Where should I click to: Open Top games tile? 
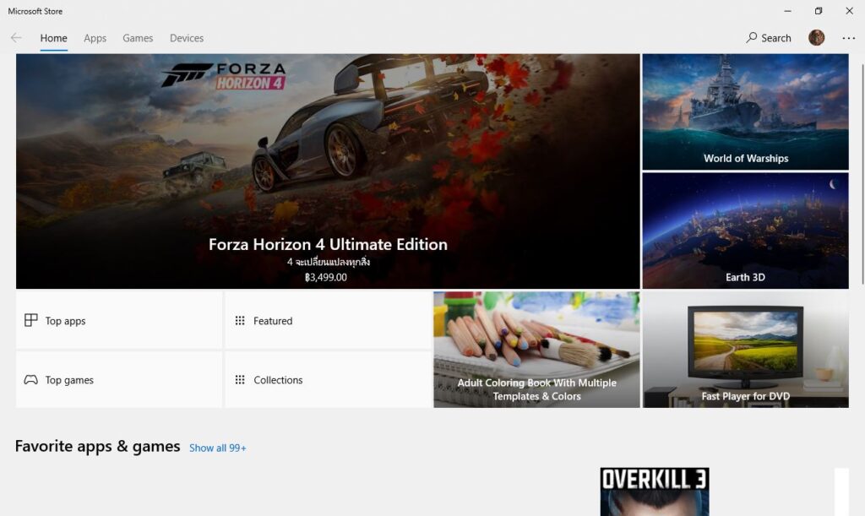coord(119,380)
